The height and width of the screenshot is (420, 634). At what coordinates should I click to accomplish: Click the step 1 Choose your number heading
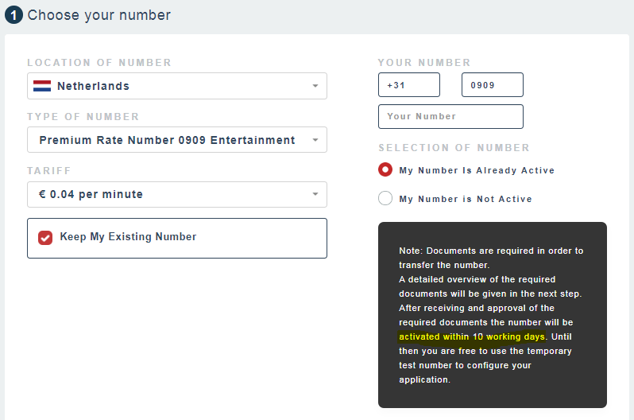click(87, 15)
